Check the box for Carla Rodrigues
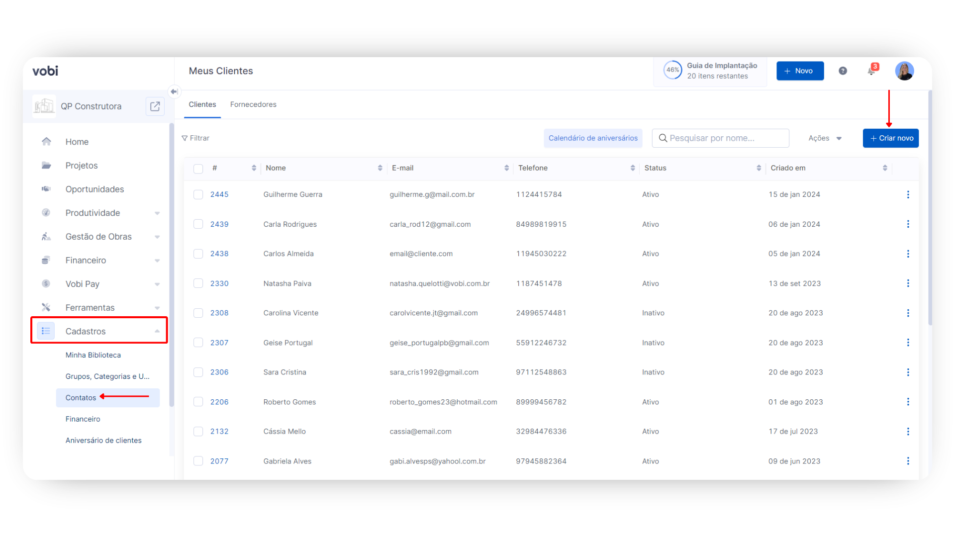The image size is (955, 537). coord(198,224)
